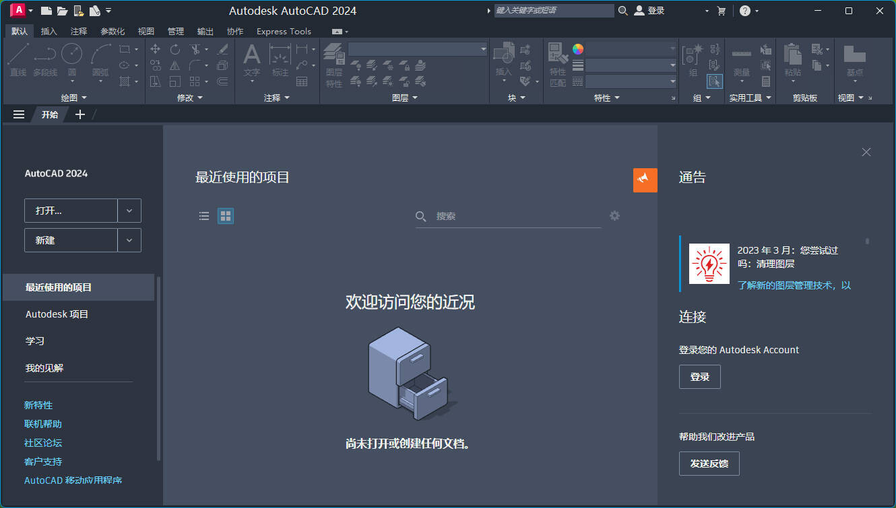Screen dimensions: 896x508
Task: Expand the Modify (修改) panel
Action: (x=190, y=98)
